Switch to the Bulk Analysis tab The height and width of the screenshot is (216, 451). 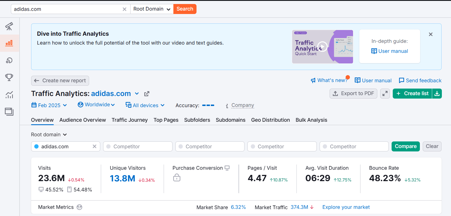pyautogui.click(x=311, y=120)
